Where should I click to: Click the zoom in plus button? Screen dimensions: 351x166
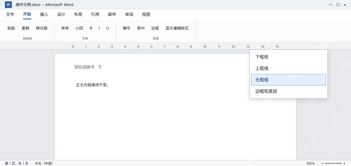click(344, 163)
